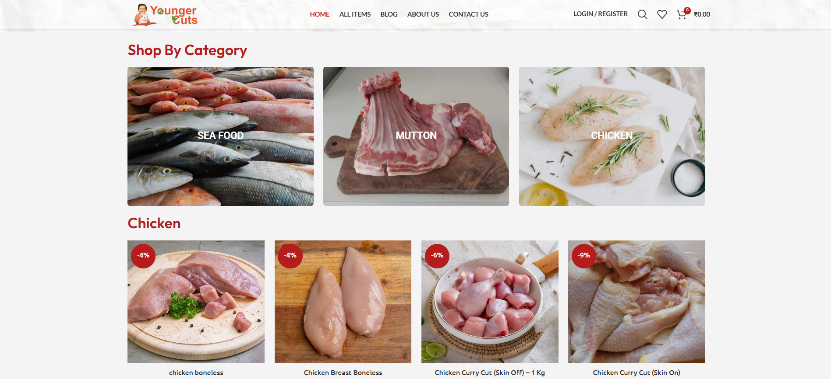Click the -6% discount badge

tap(437, 256)
